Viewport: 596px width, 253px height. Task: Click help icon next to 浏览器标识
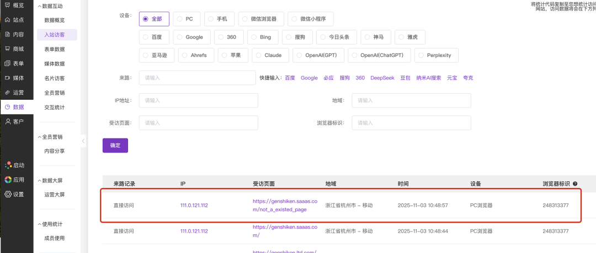575,184
